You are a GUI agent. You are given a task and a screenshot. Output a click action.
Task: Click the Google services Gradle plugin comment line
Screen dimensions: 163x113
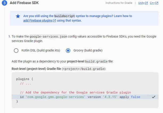coord(75,92)
